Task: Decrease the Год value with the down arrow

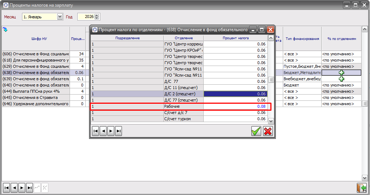Action: point(97,18)
